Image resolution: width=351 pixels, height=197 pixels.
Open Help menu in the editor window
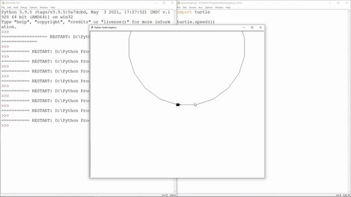pos(228,7)
